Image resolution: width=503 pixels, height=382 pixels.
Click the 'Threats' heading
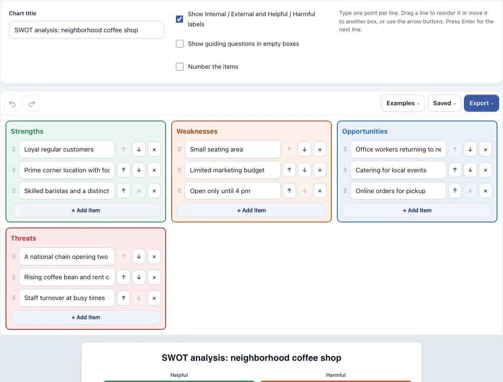tap(23, 239)
